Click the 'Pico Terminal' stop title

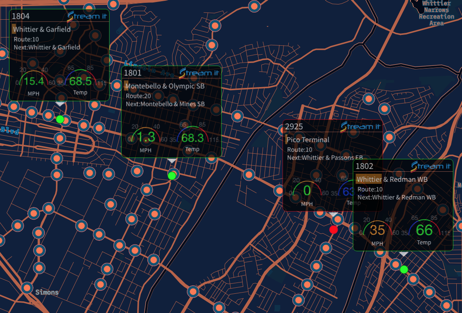[308, 140]
